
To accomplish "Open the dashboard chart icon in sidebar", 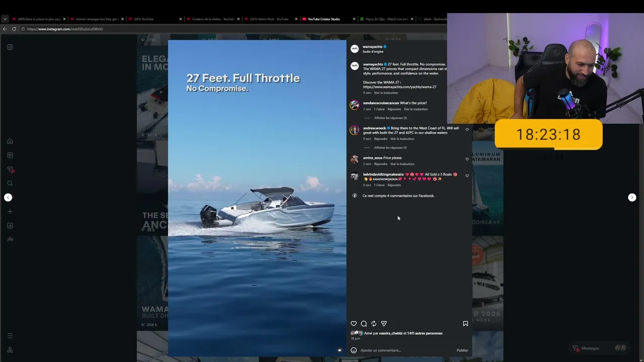I will (x=10, y=226).
